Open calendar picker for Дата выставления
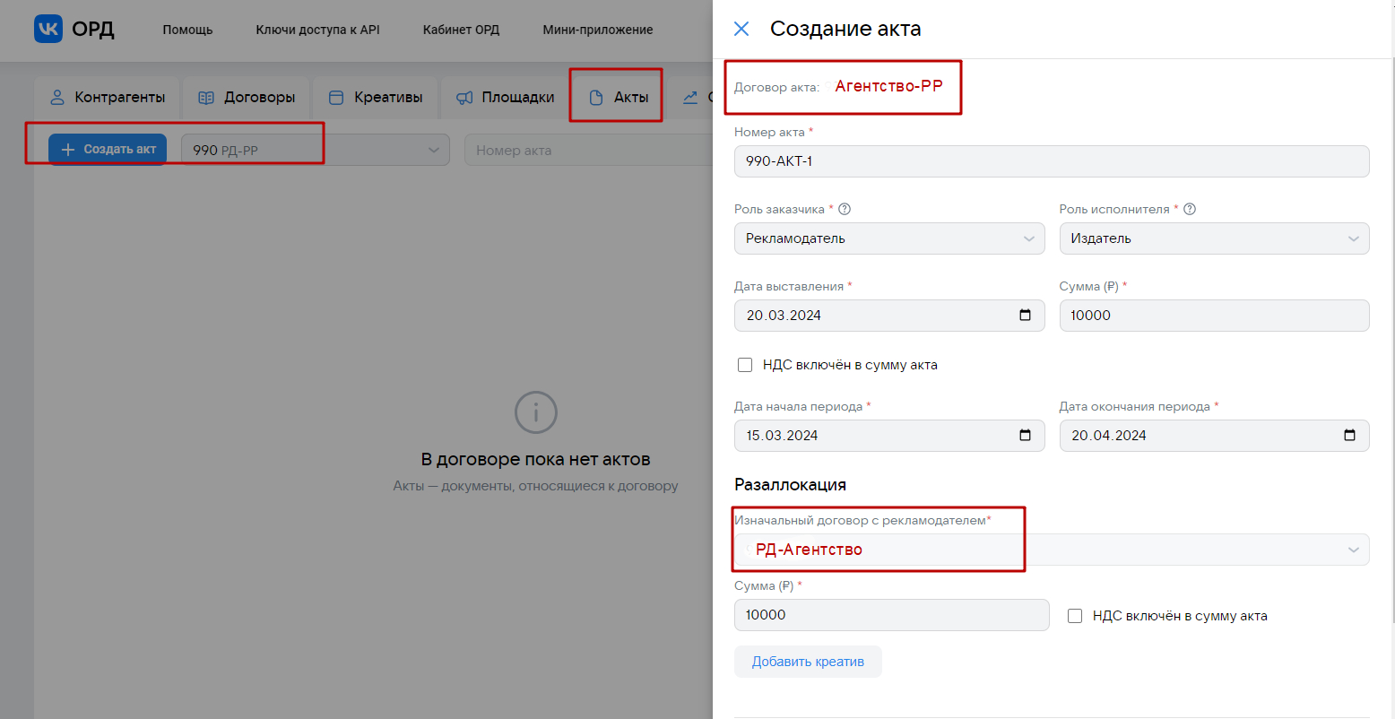Viewport: 1395px width, 719px height. pos(1025,316)
